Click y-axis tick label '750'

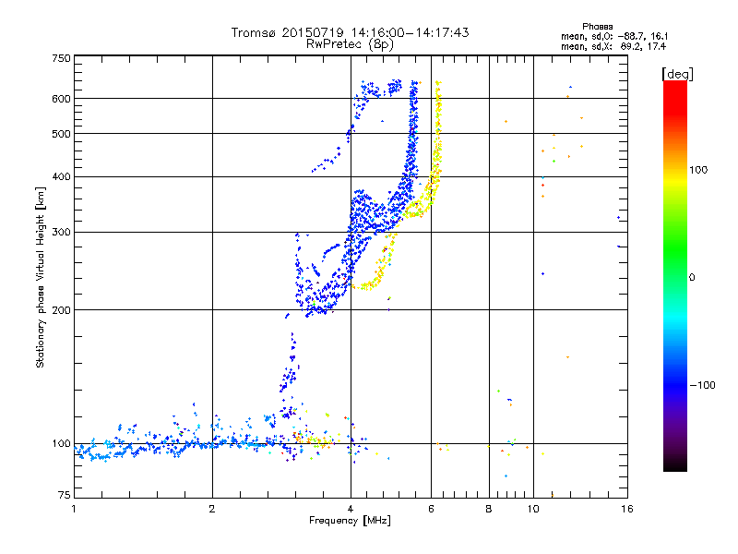[x=61, y=58]
